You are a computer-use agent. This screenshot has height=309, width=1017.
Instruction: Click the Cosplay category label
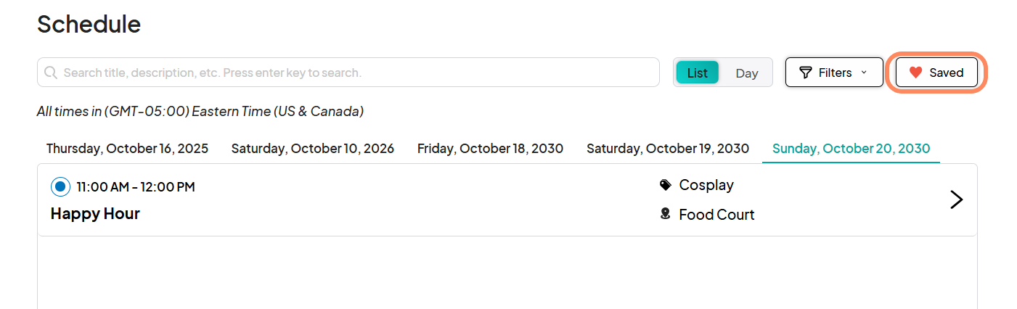coord(706,185)
